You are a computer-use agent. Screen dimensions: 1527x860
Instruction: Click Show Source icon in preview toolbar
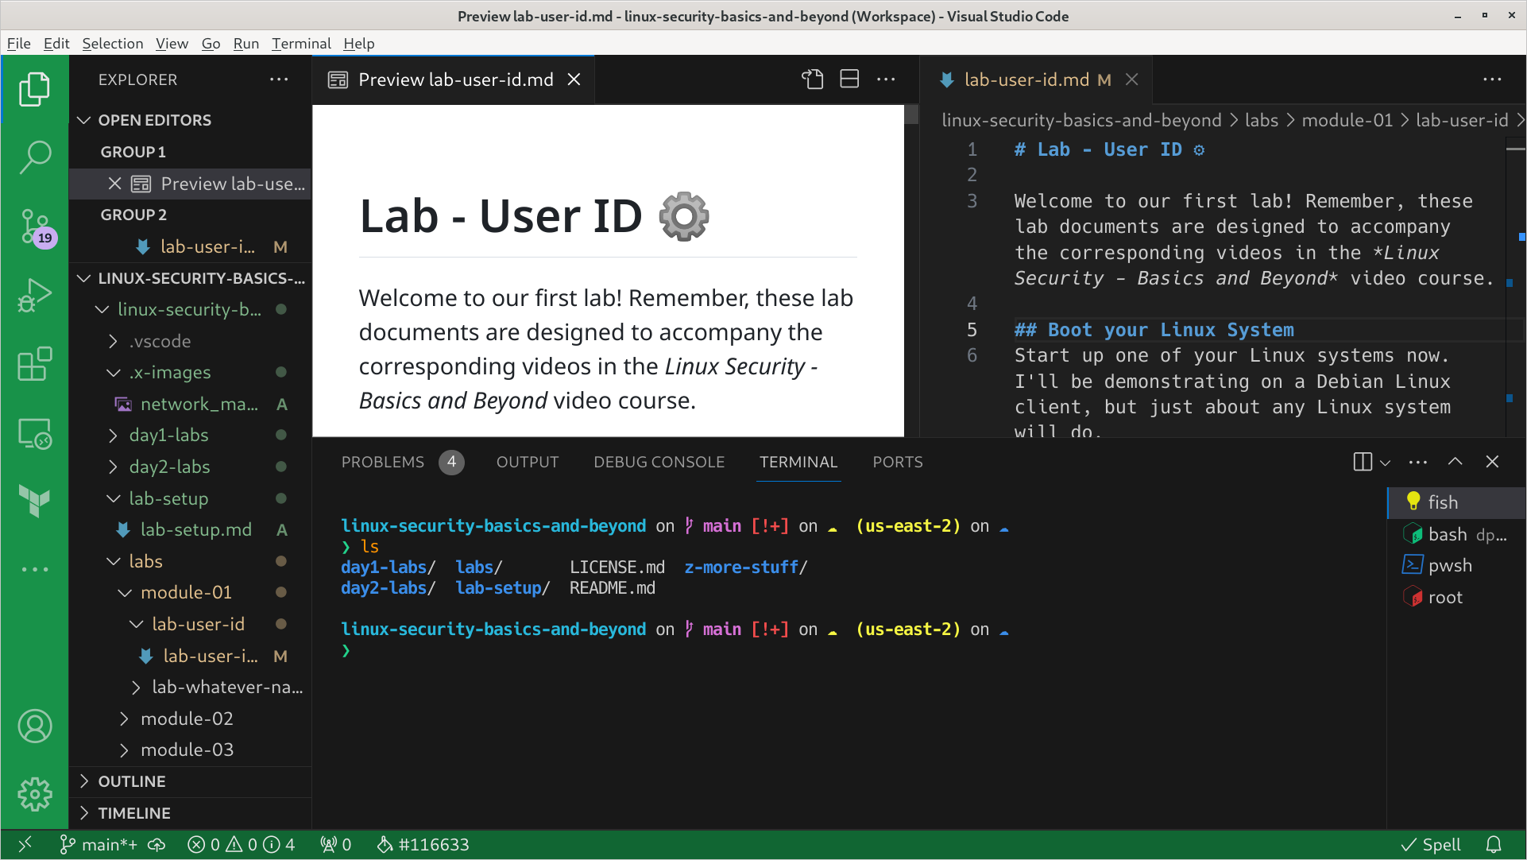812,79
